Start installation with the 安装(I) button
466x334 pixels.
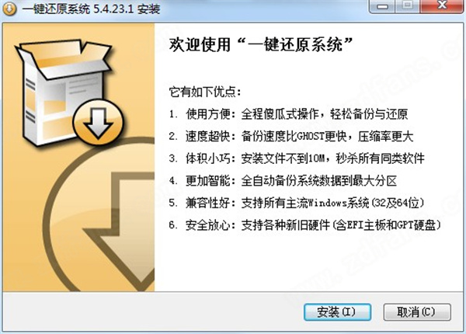click(337, 312)
